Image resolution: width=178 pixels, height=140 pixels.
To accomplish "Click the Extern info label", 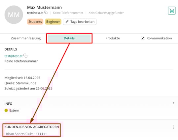I will (14, 110).
